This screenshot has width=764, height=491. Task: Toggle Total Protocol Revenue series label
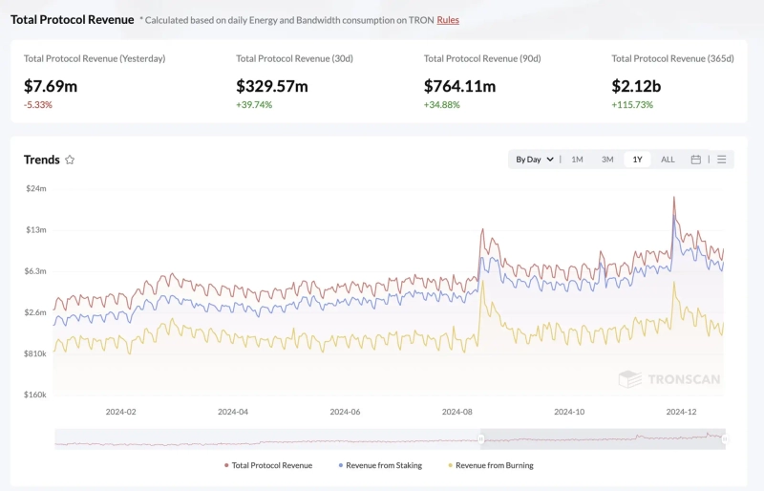point(272,465)
